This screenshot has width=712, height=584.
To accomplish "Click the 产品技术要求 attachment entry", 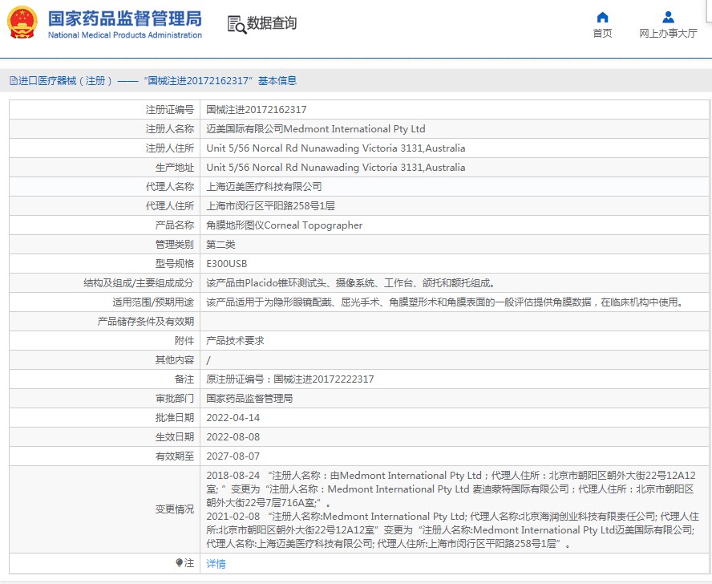I will [x=235, y=341].
